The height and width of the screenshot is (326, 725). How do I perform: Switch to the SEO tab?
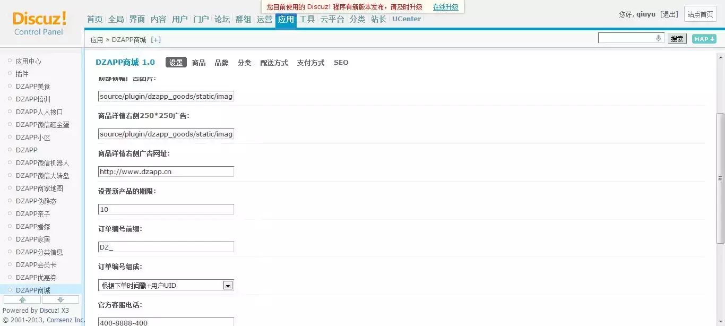[x=341, y=63]
